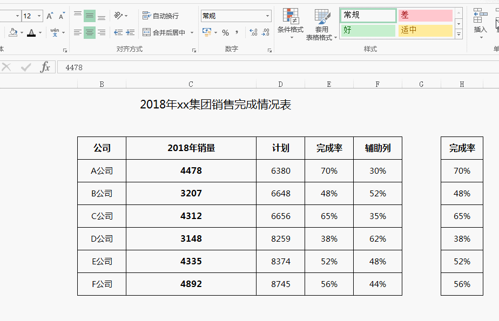
Task: Apply the 好 green cell style
Action: coord(368,30)
